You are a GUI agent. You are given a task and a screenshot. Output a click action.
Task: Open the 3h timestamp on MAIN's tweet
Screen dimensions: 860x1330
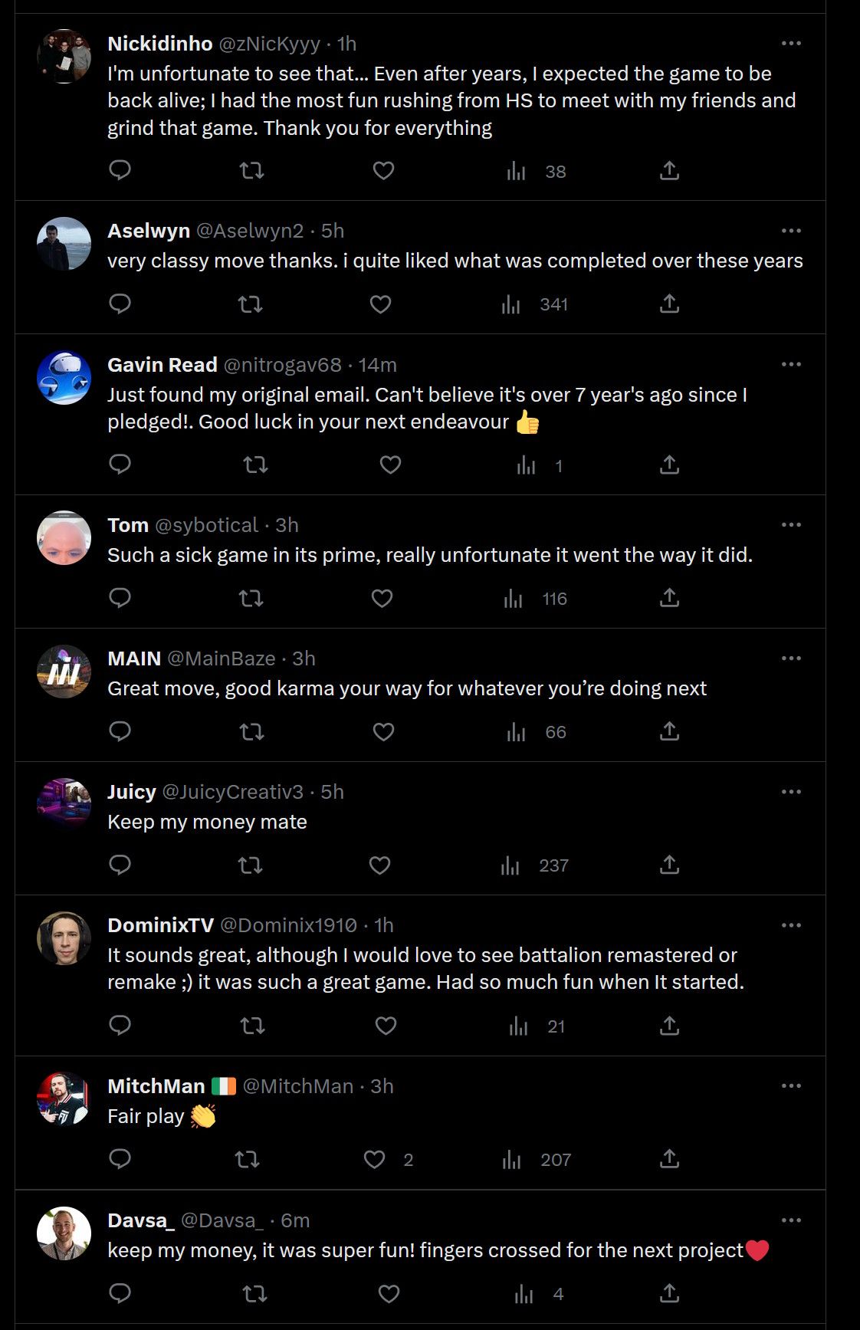tap(304, 658)
